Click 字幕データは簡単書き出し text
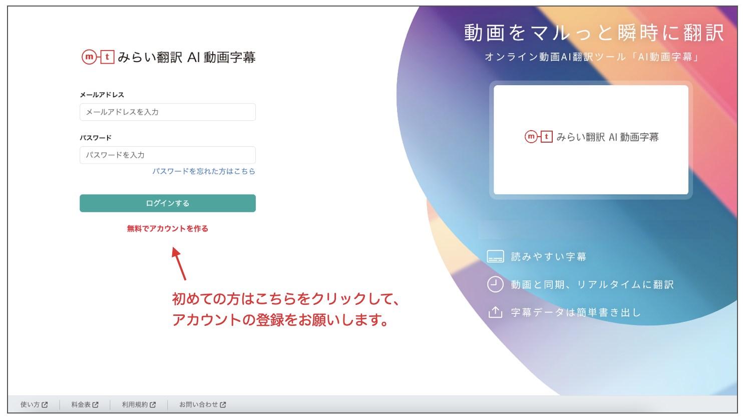Viewport: 743px width, 418px height. click(576, 312)
